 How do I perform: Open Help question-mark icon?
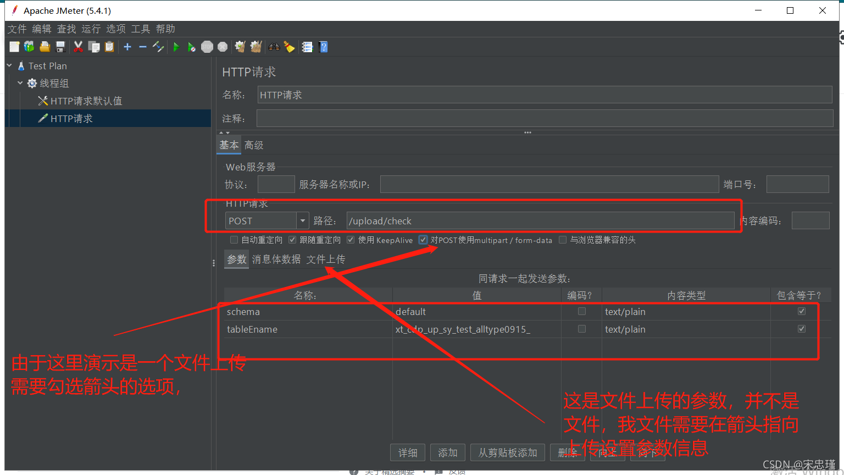323,47
